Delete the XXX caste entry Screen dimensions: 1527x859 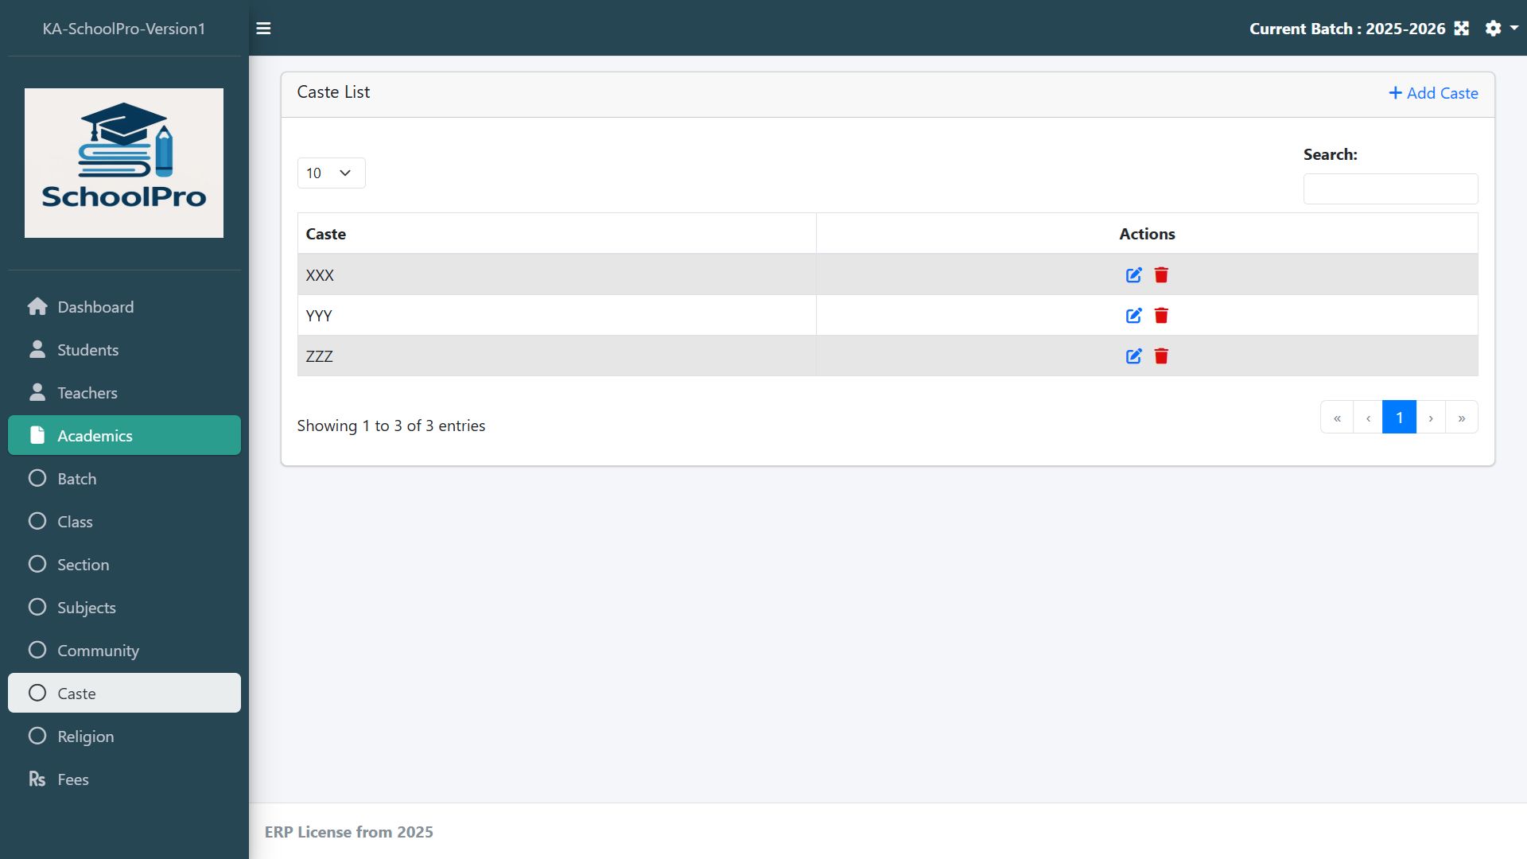coord(1161,275)
